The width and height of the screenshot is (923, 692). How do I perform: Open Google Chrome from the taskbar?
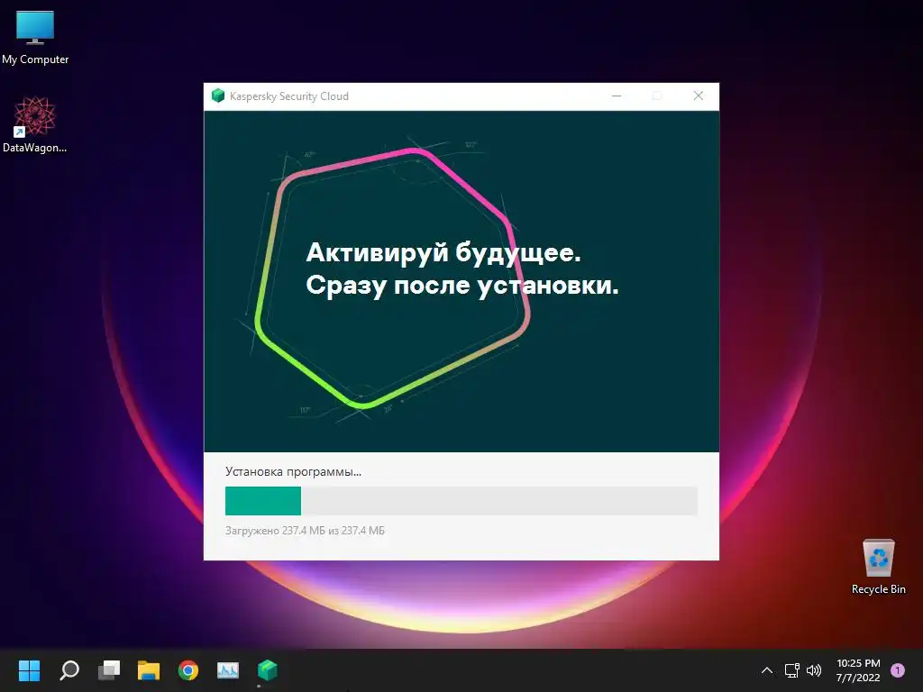[188, 669]
